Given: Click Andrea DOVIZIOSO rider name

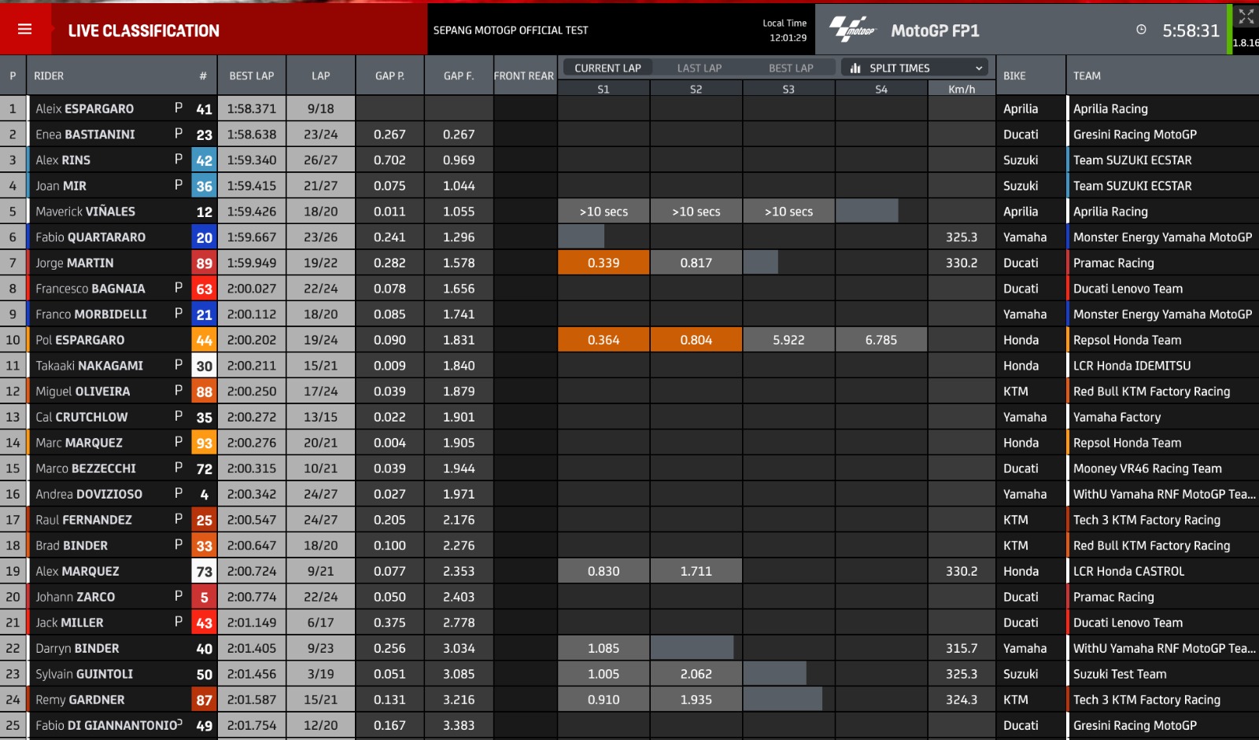Looking at the screenshot, I should click(x=89, y=494).
